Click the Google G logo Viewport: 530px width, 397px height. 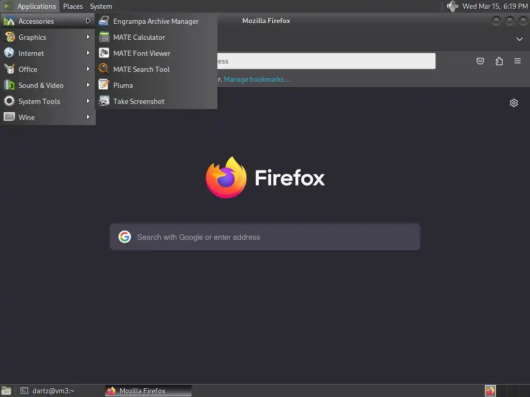(125, 237)
